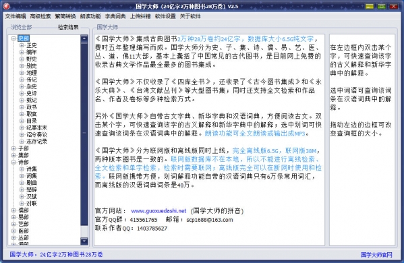
Task: Open the 国学大师官网 link
Action: click(377, 255)
